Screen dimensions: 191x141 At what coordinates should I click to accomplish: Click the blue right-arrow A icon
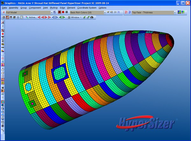57,17
